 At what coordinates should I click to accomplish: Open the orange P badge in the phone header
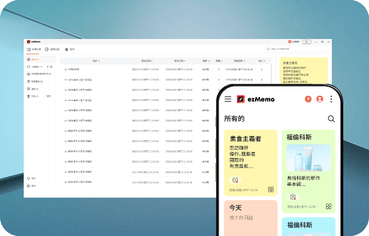click(308, 99)
